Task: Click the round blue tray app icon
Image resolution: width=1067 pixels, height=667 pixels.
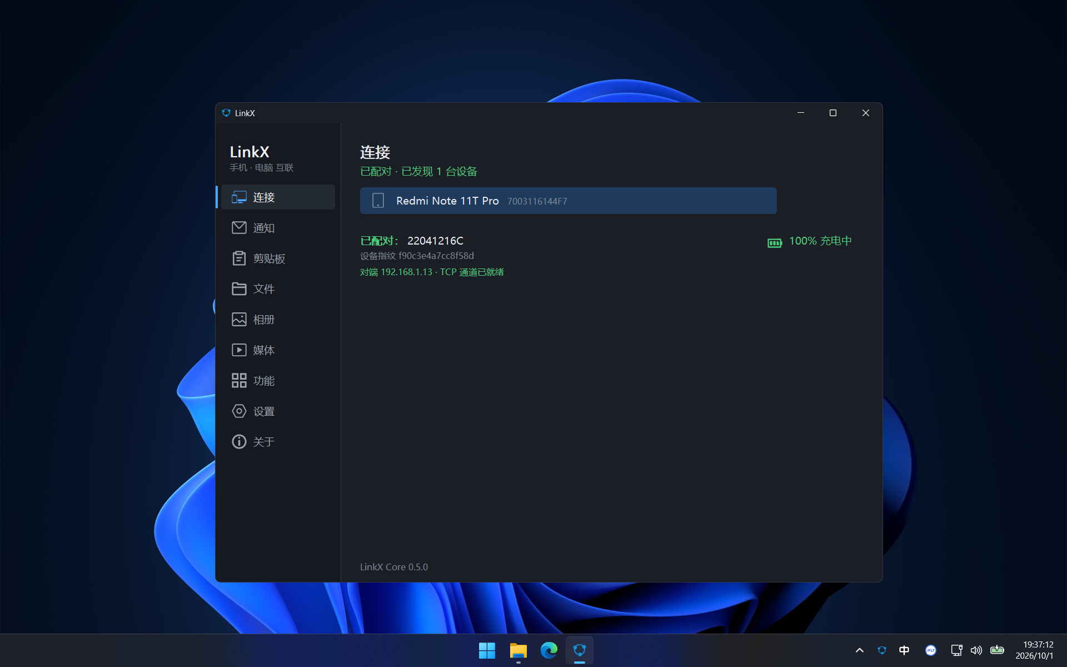Action: (x=931, y=650)
